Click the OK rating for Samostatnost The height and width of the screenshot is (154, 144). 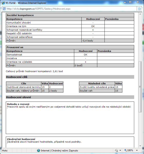pyautogui.click(x=86, y=55)
